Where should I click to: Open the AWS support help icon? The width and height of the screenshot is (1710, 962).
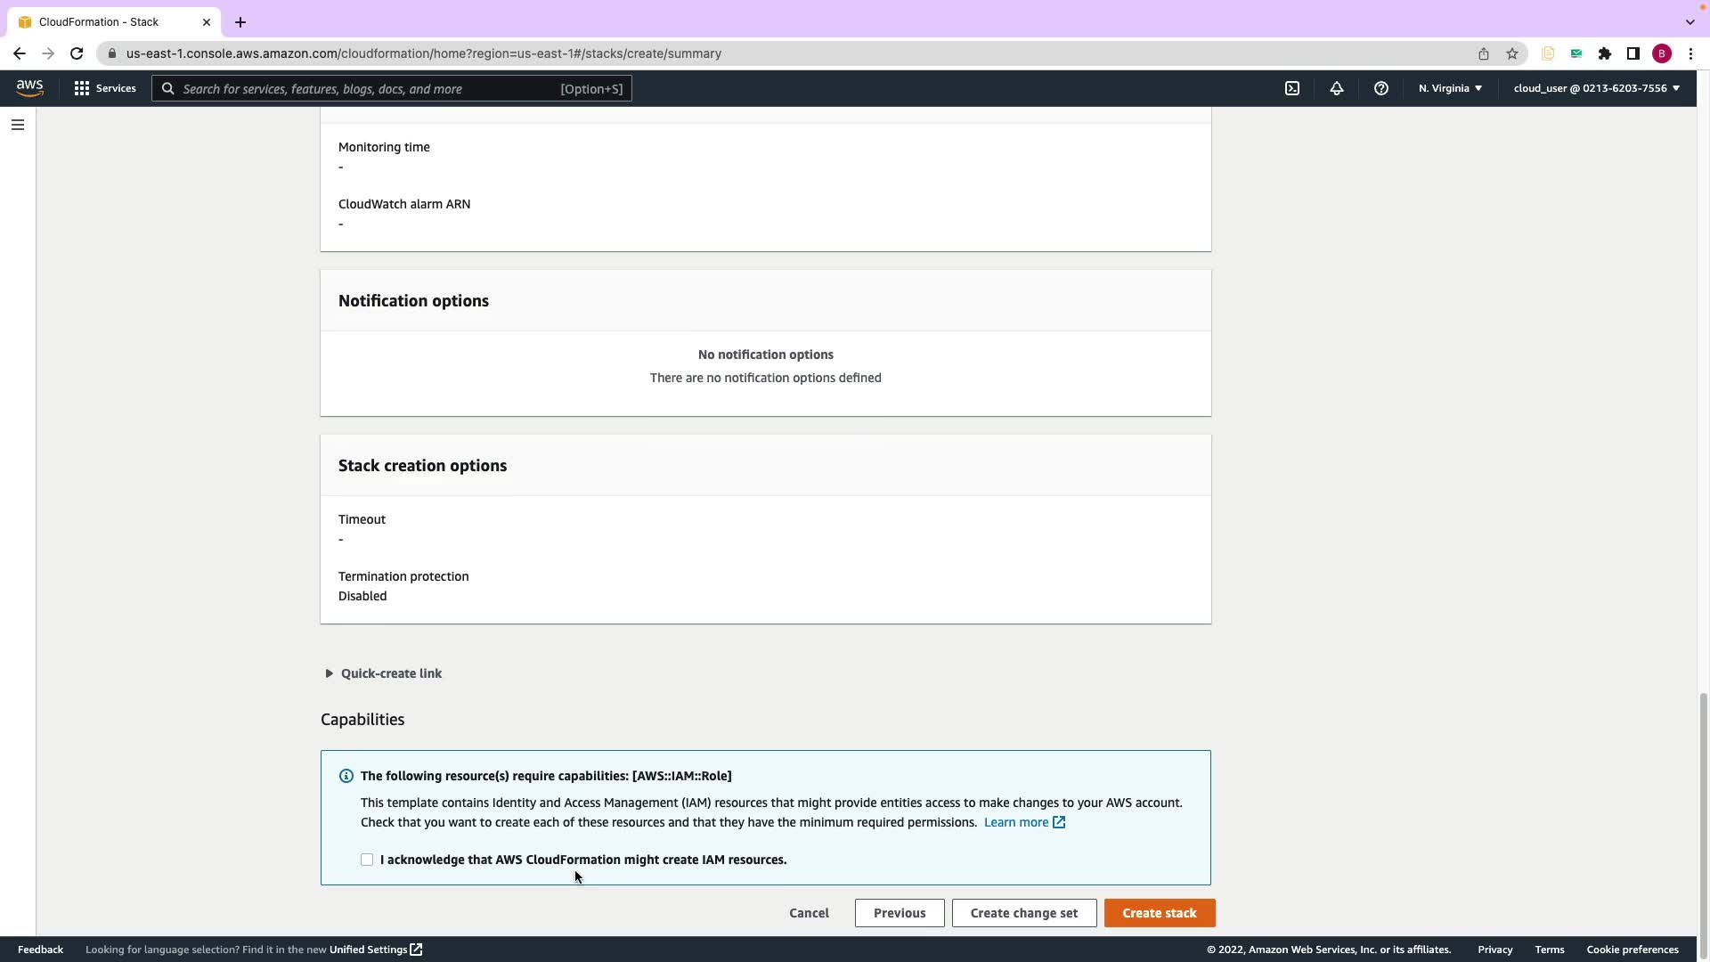(1381, 88)
